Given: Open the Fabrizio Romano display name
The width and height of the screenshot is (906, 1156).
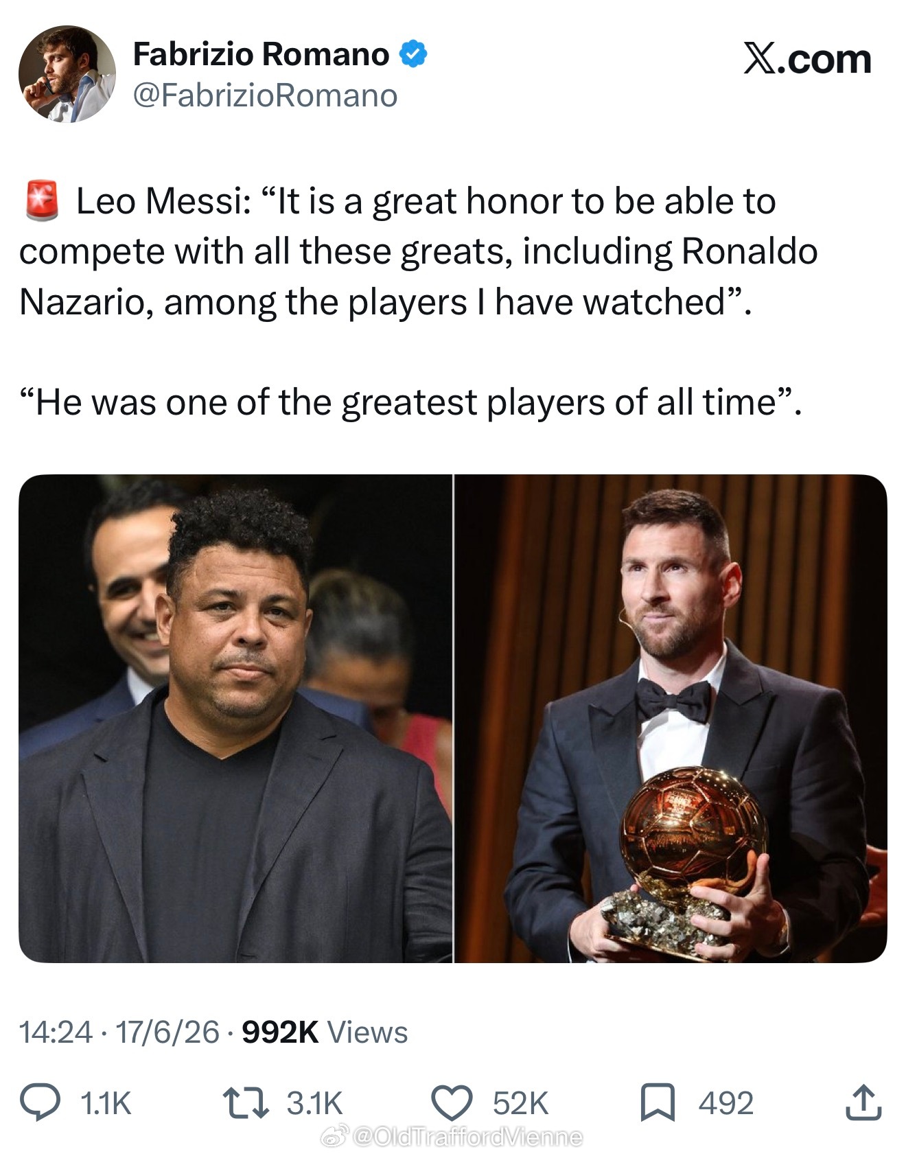Looking at the screenshot, I should (x=261, y=54).
